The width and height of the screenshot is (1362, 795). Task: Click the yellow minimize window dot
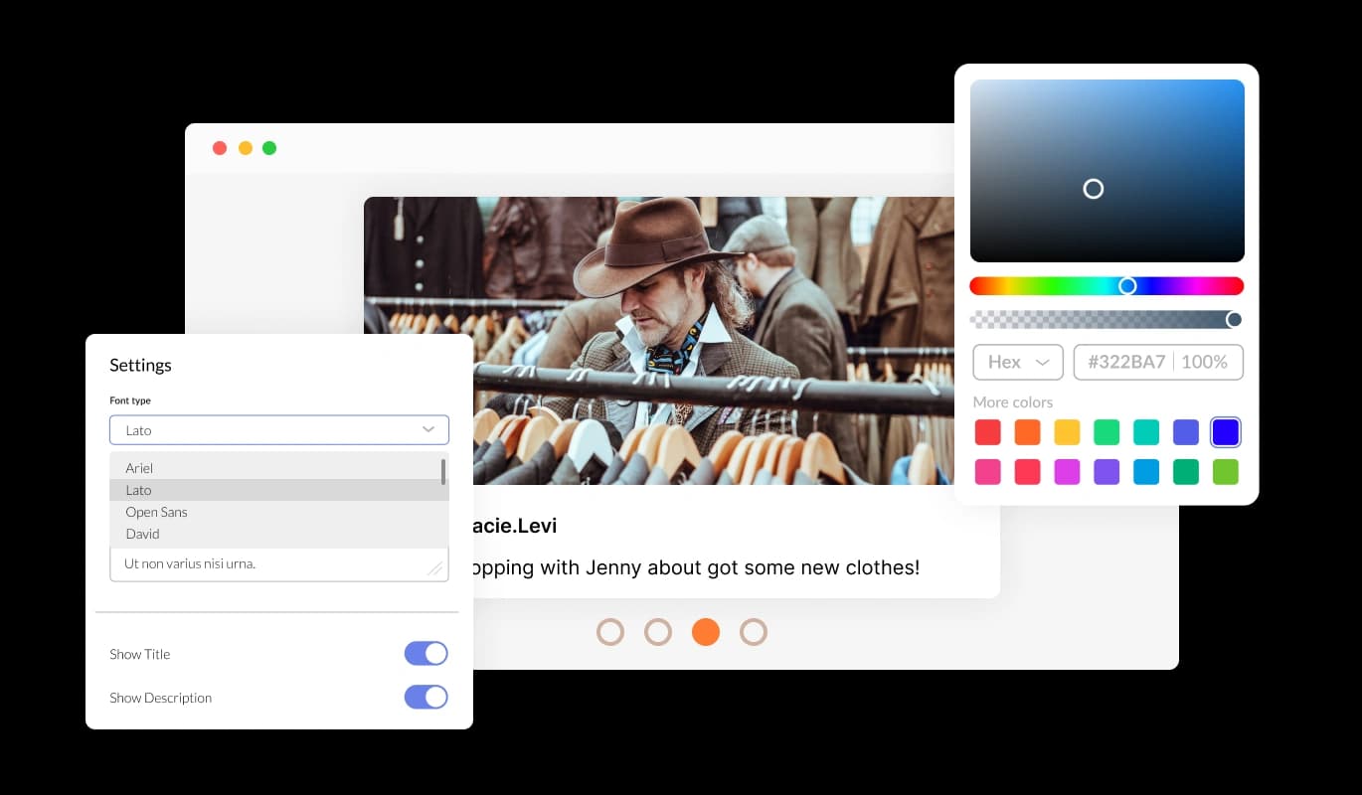click(245, 148)
